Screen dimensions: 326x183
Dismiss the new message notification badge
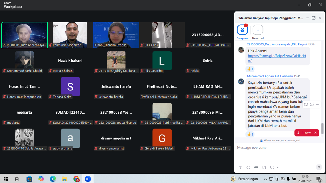[x=315, y=133]
